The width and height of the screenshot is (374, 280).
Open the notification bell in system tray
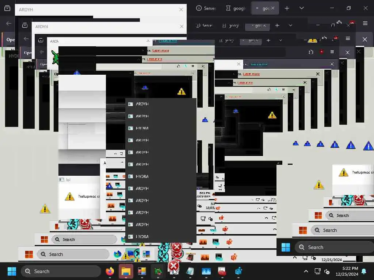click(364, 271)
